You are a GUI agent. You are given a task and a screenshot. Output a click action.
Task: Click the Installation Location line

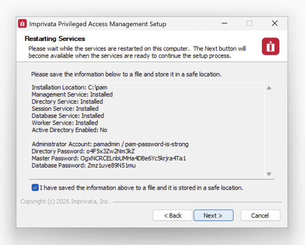coord(69,87)
